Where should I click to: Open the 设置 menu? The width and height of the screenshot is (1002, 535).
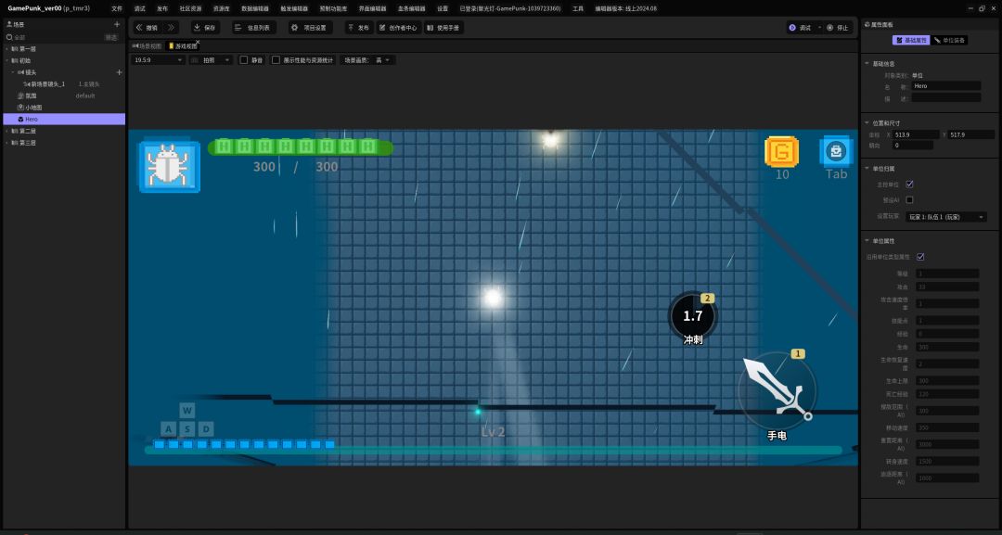[443, 9]
